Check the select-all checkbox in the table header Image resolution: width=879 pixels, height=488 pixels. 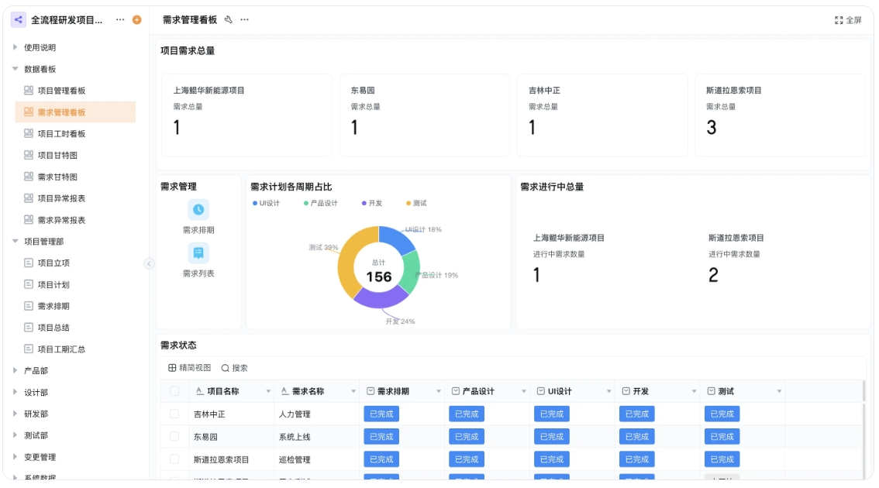point(174,390)
